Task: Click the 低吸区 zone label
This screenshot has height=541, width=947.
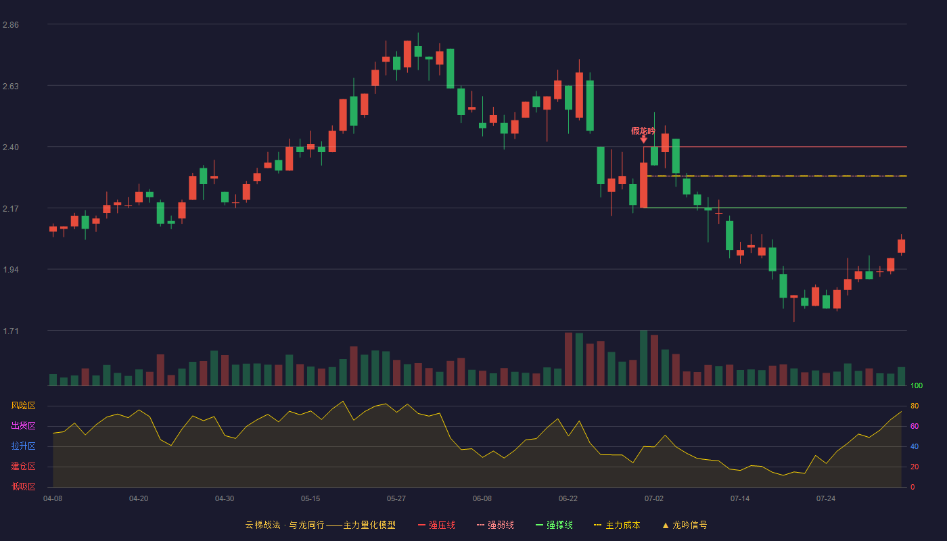Action: point(23,486)
